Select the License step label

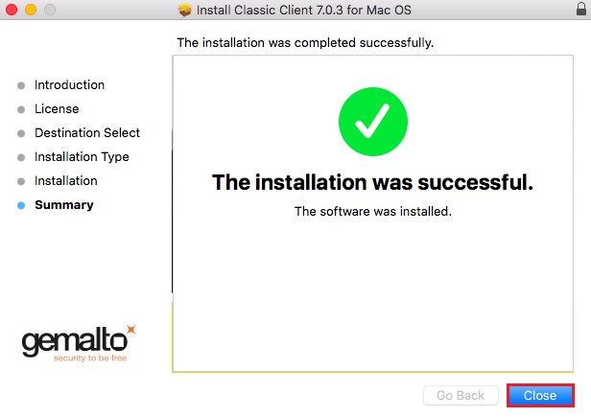coord(57,109)
